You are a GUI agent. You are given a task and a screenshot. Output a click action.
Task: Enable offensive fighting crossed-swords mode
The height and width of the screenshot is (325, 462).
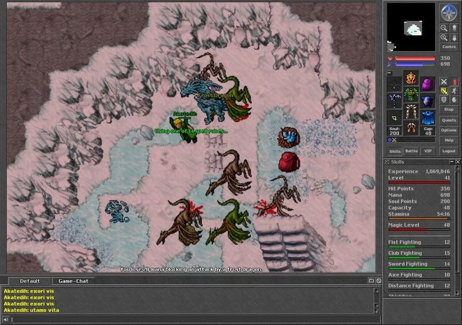point(443,82)
